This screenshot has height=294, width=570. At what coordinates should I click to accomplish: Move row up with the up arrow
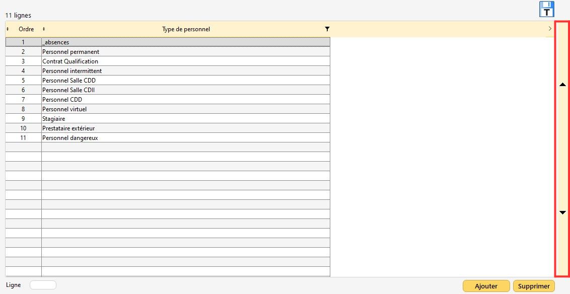(x=563, y=85)
